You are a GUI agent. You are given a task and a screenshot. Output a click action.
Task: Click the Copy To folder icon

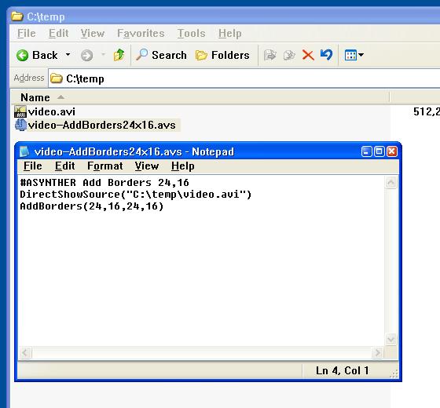289,55
